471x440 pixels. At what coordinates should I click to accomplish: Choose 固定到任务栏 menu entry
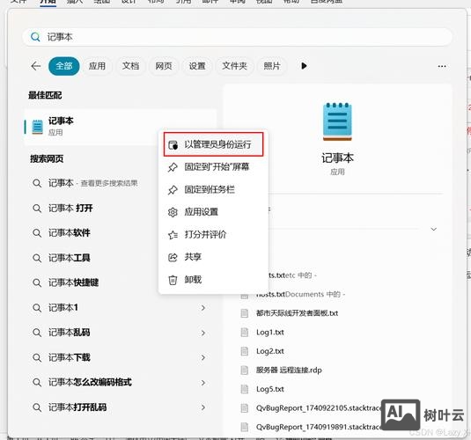(x=214, y=189)
